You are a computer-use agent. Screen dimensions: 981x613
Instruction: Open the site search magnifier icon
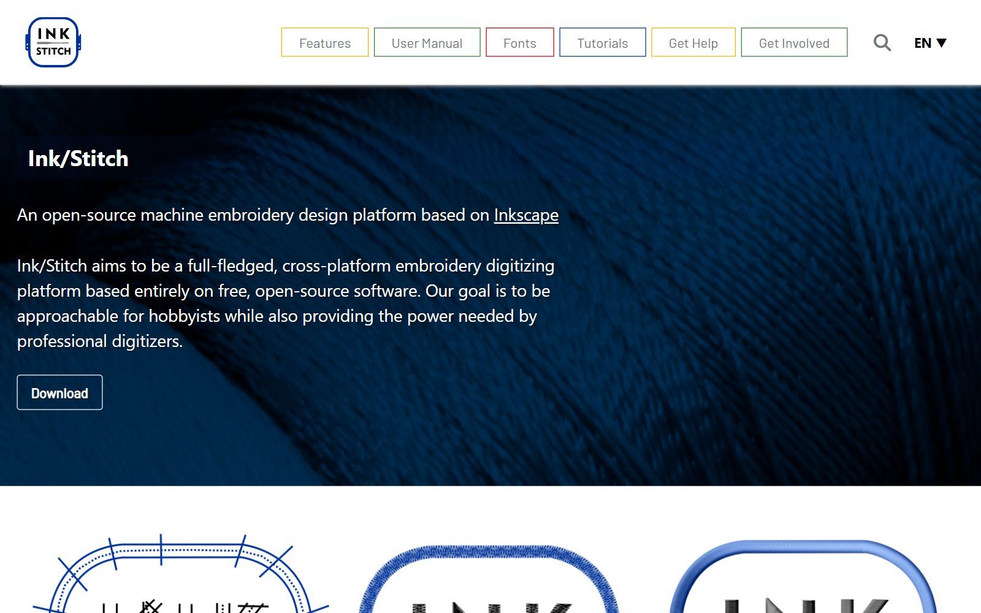point(882,43)
